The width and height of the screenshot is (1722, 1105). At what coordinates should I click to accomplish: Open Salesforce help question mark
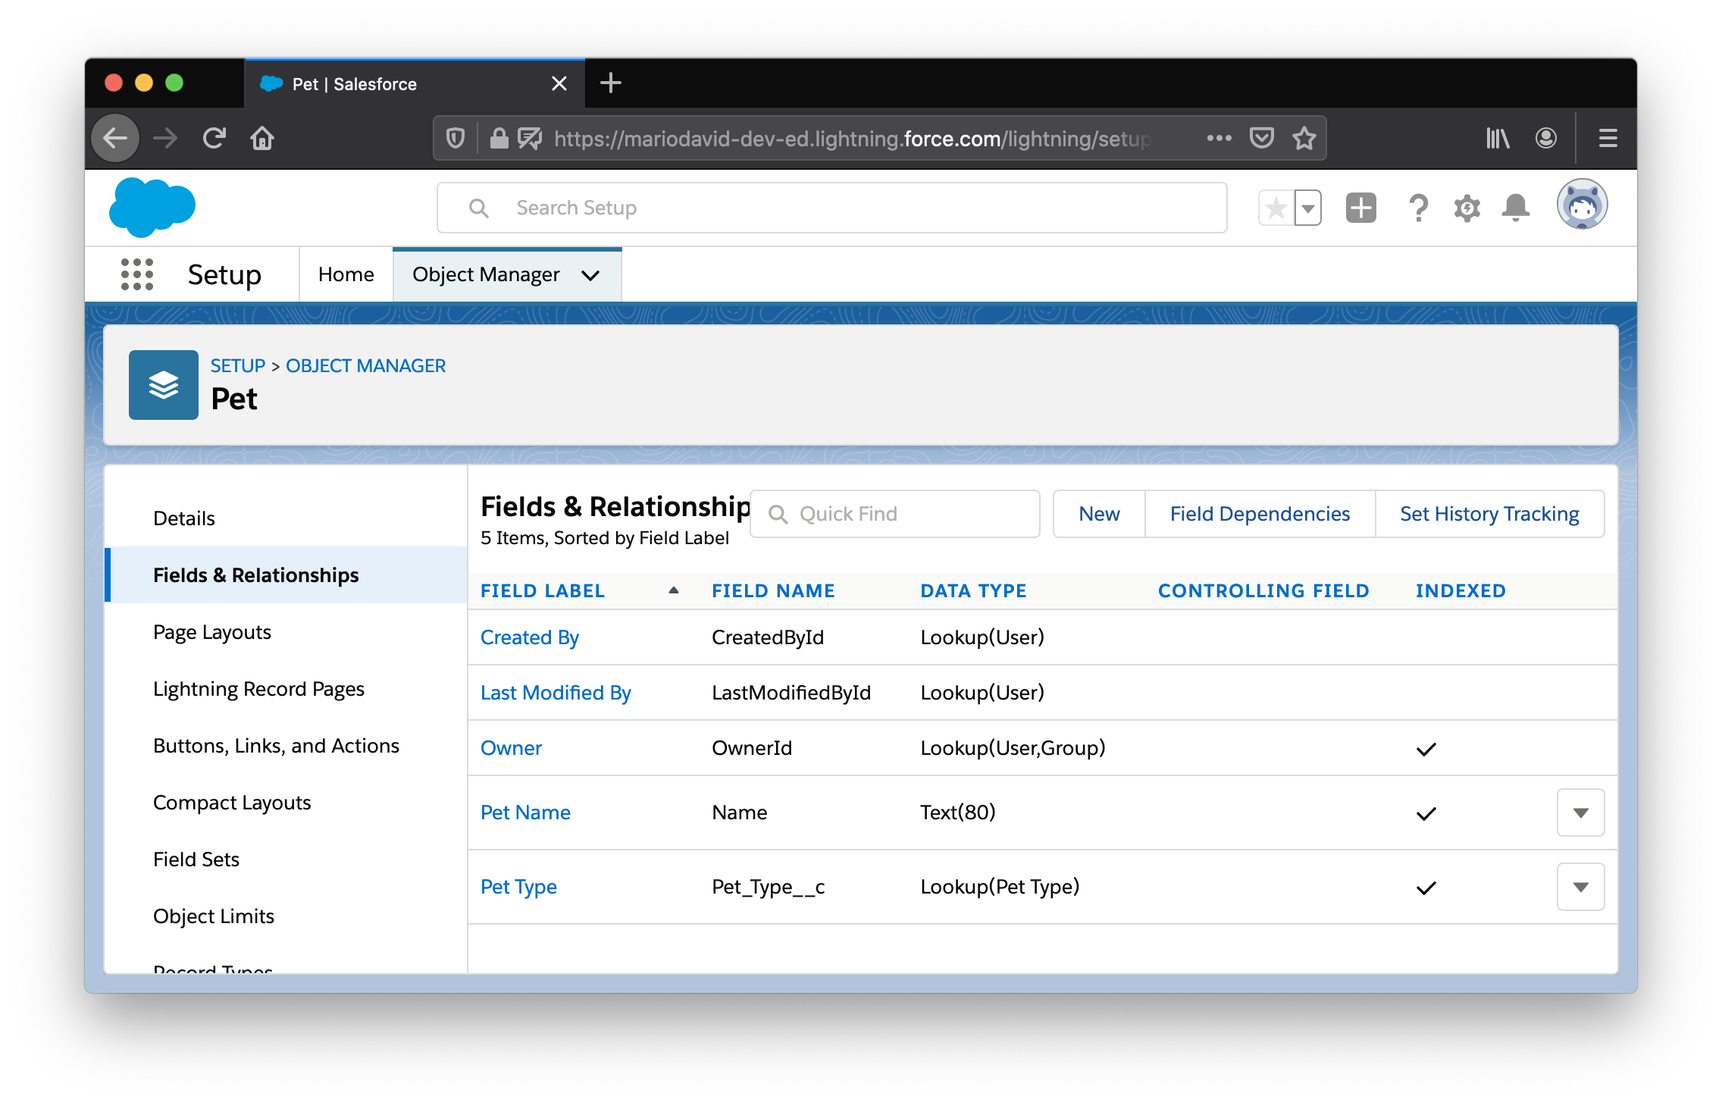click(x=1418, y=208)
